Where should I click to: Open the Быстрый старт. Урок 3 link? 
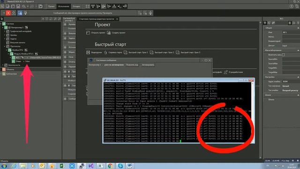click(x=190, y=52)
